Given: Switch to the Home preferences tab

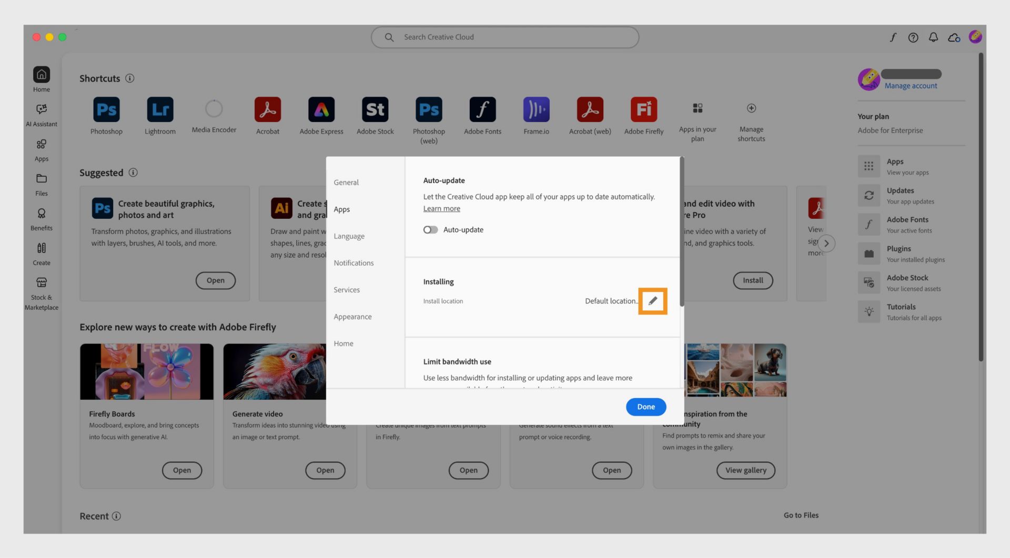Looking at the screenshot, I should point(344,343).
